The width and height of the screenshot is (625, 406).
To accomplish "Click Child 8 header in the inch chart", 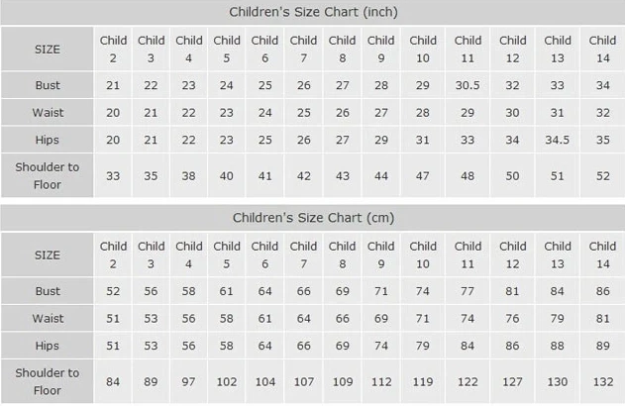I will [342, 49].
